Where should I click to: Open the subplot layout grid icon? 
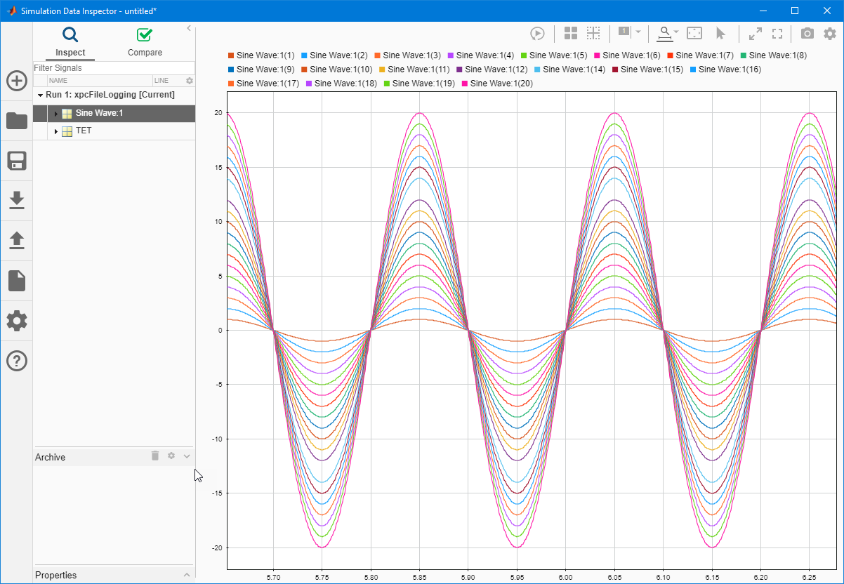(571, 34)
